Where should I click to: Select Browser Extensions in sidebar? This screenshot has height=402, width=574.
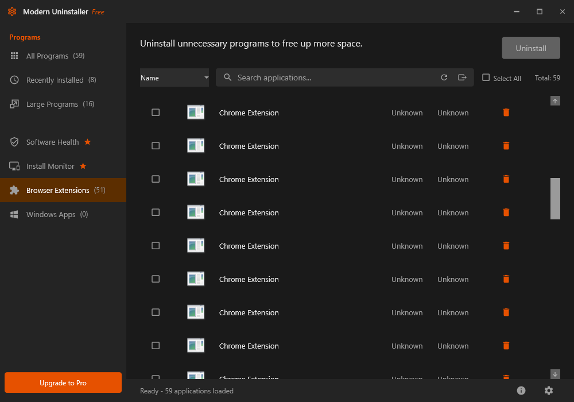(x=63, y=191)
